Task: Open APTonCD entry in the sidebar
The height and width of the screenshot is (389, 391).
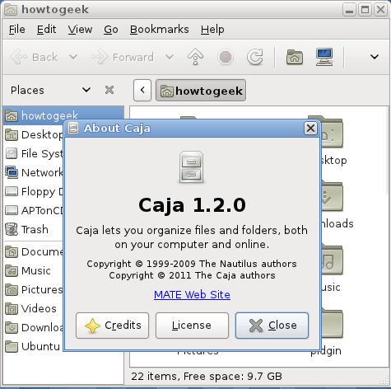Action: (x=34, y=210)
